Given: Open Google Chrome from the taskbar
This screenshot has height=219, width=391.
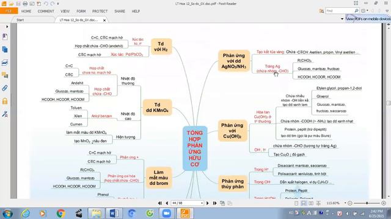Looking at the screenshot, I should point(60,214).
